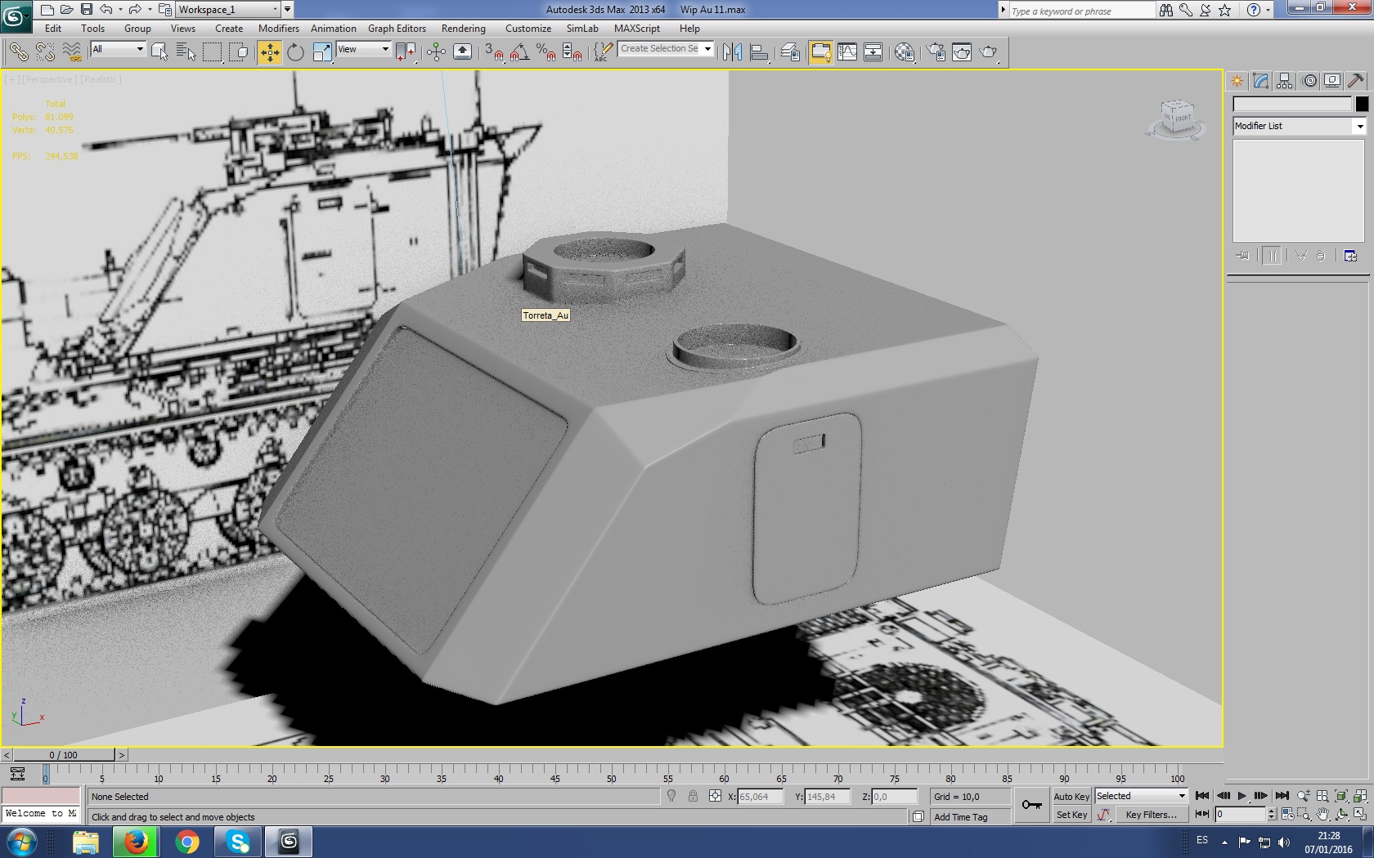Switch to the Hierarchy command panel tab
The height and width of the screenshot is (858, 1374).
(1285, 80)
